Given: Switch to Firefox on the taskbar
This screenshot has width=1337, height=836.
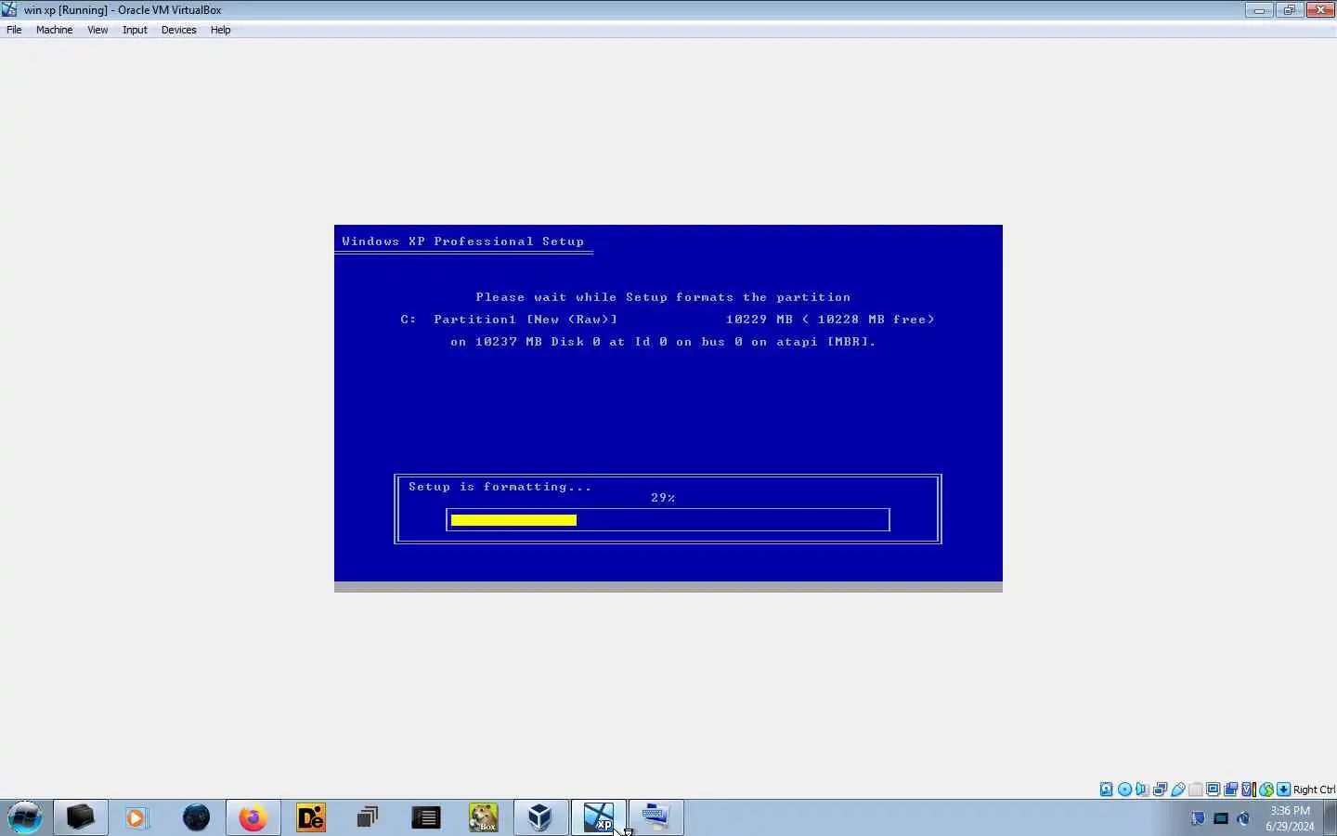Looking at the screenshot, I should (253, 817).
